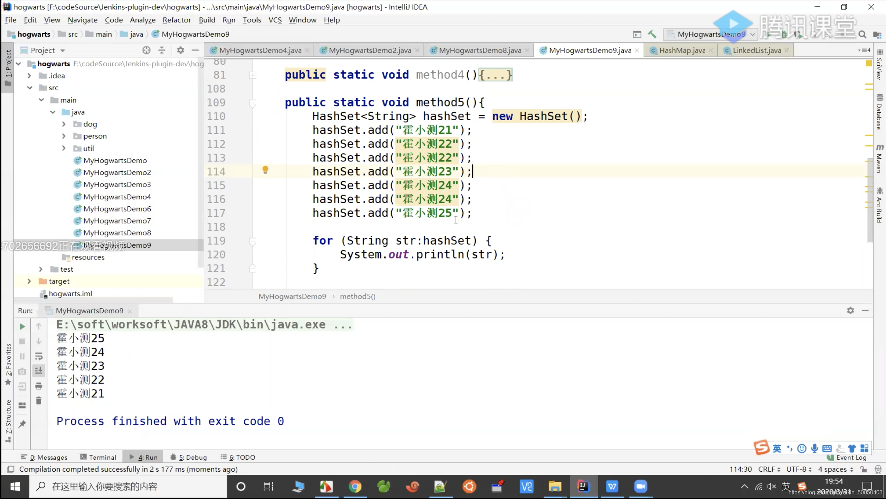This screenshot has width=886, height=499.
Task: Collapse the for loop fold at line 119
Action: tap(253, 241)
